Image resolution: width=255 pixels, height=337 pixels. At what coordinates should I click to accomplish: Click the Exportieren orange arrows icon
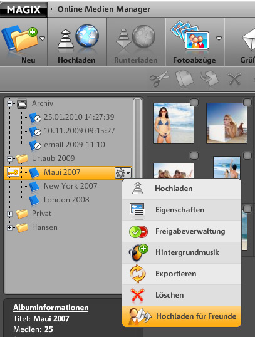pyautogui.click(x=138, y=274)
